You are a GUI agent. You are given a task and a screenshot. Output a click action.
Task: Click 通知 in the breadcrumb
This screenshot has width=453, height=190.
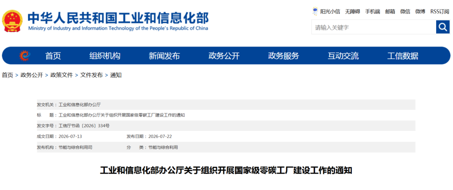pyautogui.click(x=116, y=75)
